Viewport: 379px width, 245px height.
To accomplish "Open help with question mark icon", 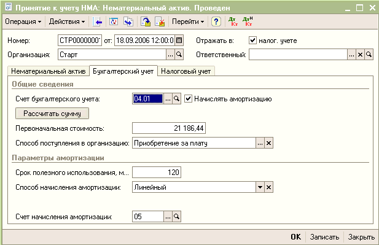I will [x=216, y=21].
